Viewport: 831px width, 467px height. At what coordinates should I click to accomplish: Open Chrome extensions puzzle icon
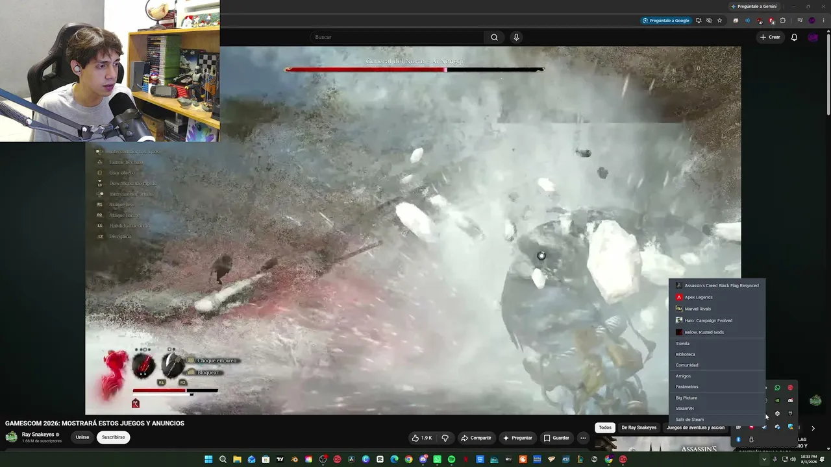point(782,20)
